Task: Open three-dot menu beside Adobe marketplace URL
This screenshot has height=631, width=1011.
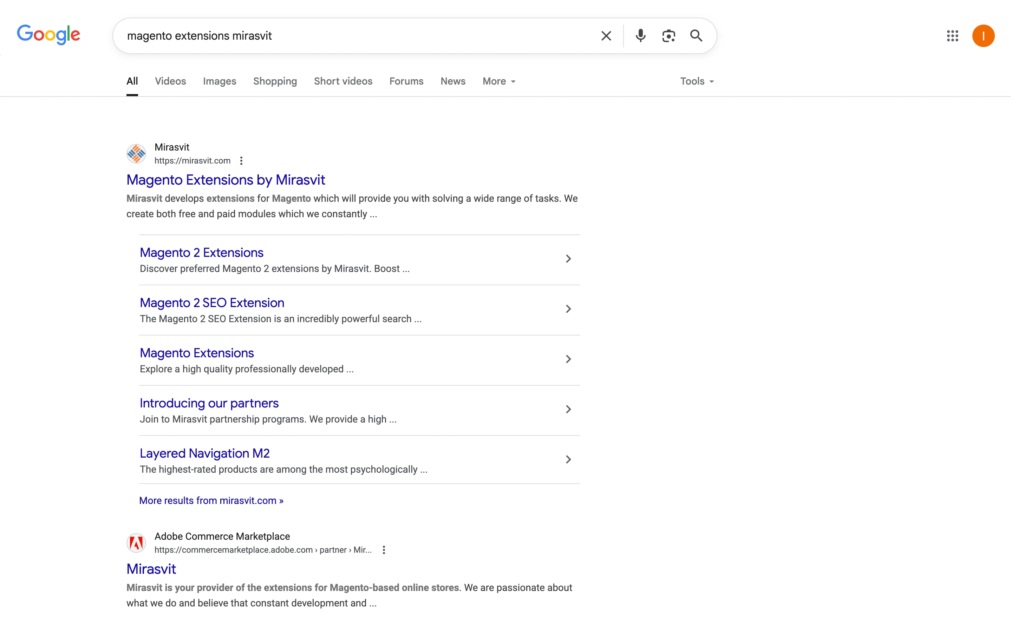Action: tap(384, 550)
